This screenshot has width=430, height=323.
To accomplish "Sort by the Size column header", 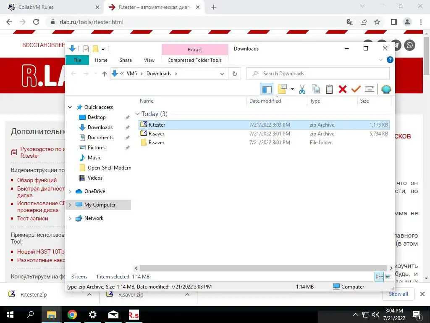I will [364, 101].
